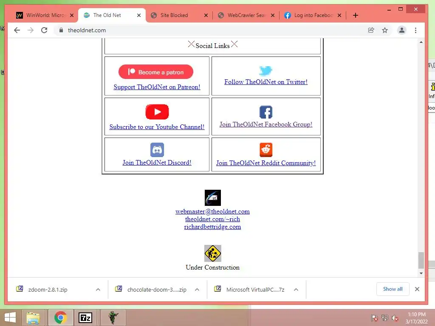This screenshot has height=326, width=435.
Task: Click the Become a patron button
Action: coord(155,72)
